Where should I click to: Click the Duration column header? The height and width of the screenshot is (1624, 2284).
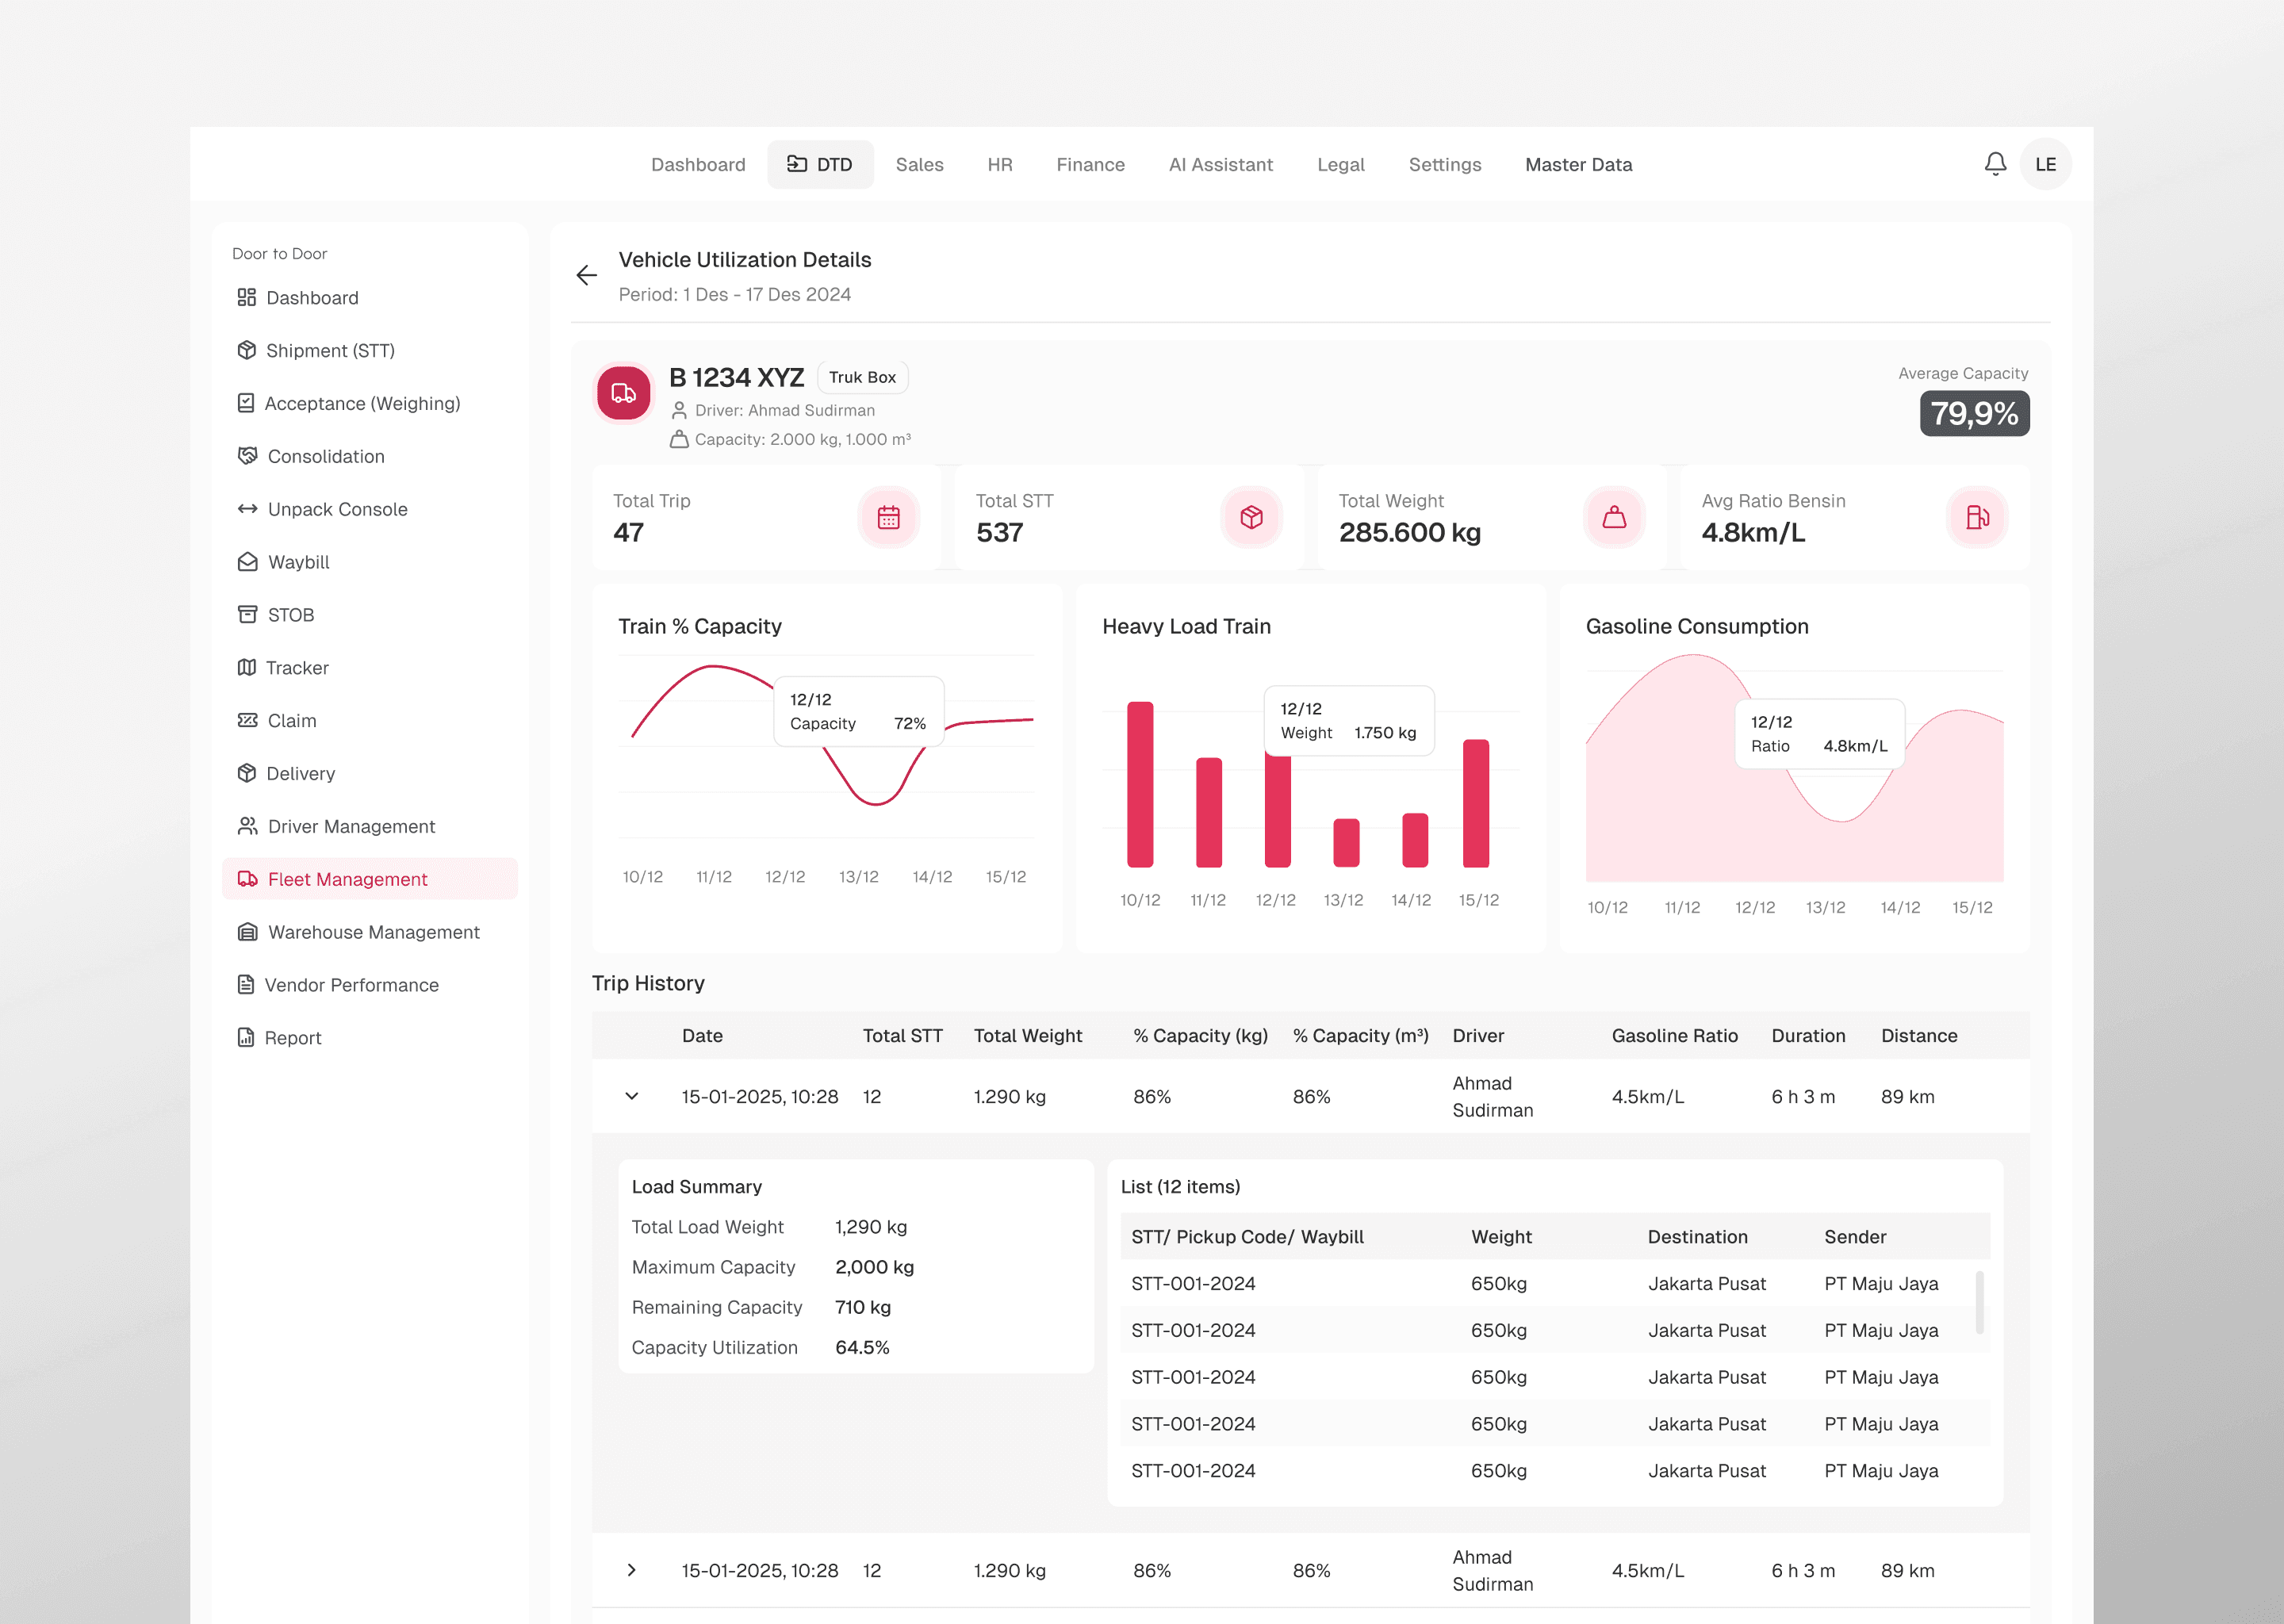[1808, 1035]
